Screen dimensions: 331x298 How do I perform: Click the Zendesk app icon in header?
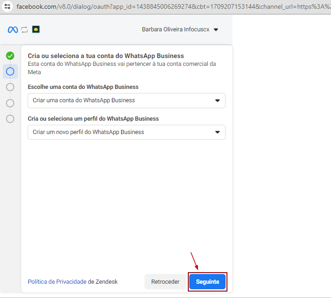36,29
